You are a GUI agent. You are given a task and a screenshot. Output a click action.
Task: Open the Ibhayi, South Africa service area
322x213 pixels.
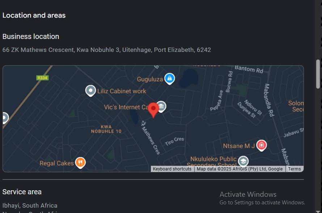click(30, 205)
